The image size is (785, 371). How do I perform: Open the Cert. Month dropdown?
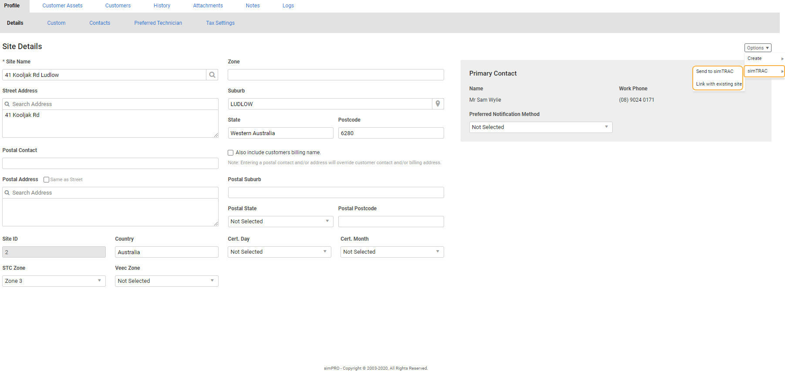(392, 252)
